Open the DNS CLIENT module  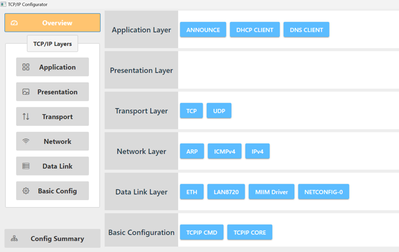coord(306,30)
